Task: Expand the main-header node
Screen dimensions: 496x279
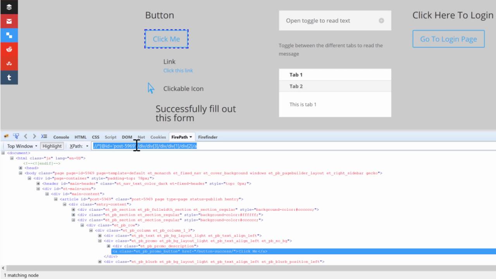Action: pos(38,183)
